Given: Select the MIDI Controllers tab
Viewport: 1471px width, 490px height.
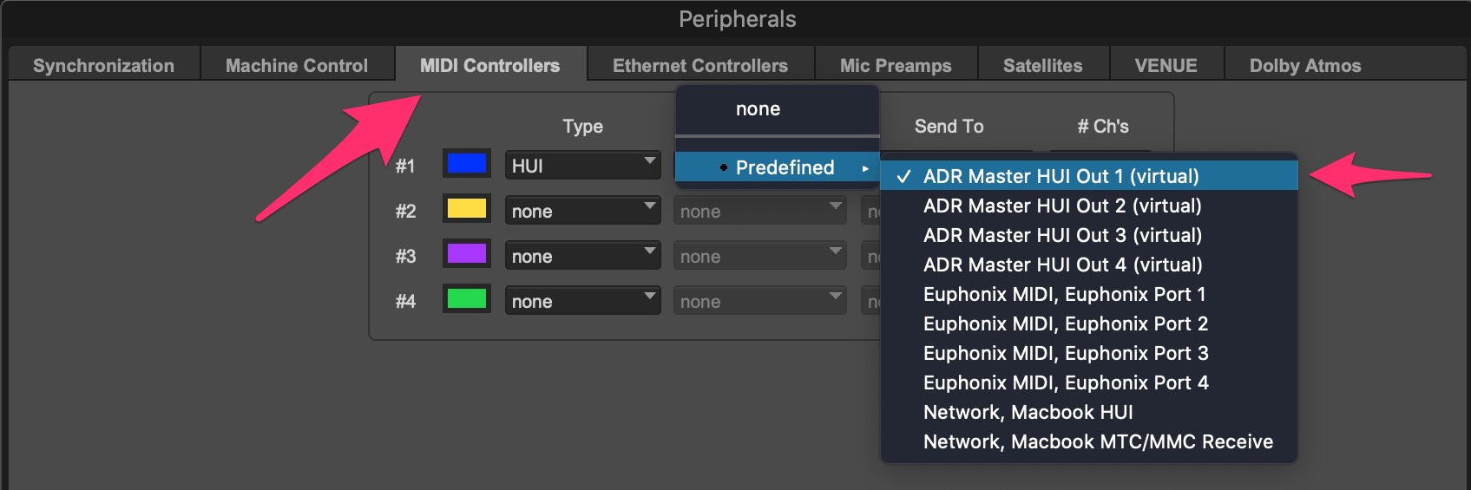Looking at the screenshot, I should click(x=490, y=65).
